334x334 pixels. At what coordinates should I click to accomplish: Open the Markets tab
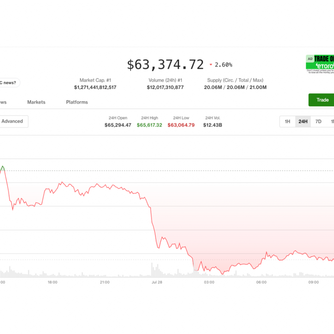click(x=36, y=102)
